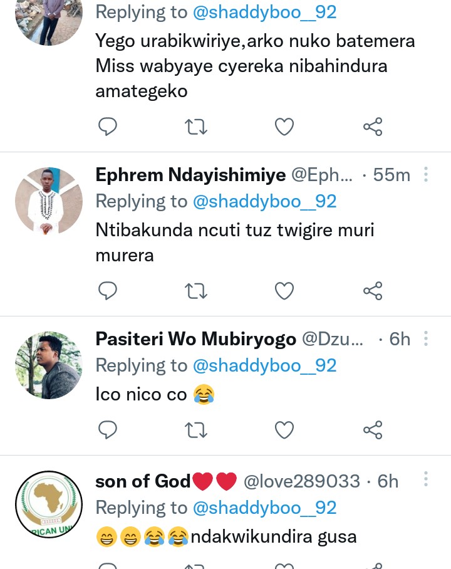Like Pasiteri Wo Mubiryogo's tweet
This screenshot has width=451, height=569.
(x=284, y=430)
